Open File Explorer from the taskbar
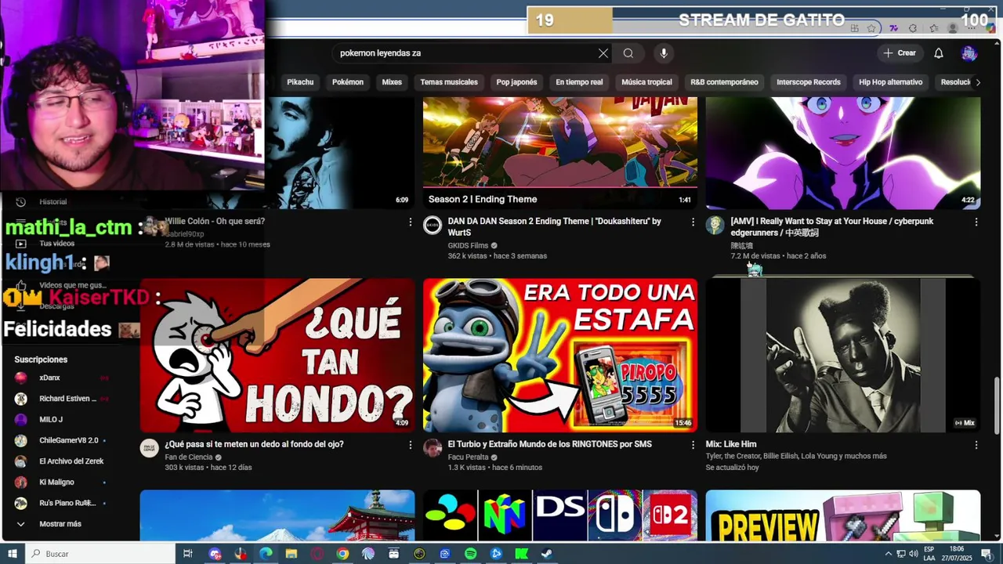1003x564 pixels. coord(291,554)
